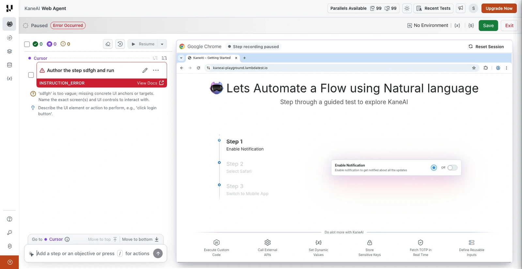
Task: Toggle the light theme sun icon
Action: tap(407, 8)
